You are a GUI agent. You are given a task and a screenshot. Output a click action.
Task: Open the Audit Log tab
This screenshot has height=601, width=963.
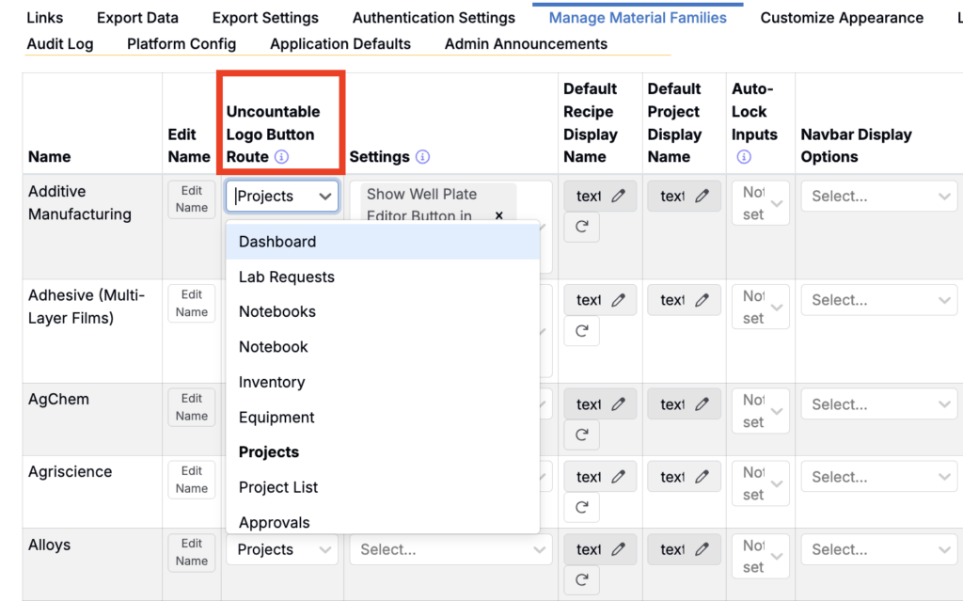click(60, 43)
